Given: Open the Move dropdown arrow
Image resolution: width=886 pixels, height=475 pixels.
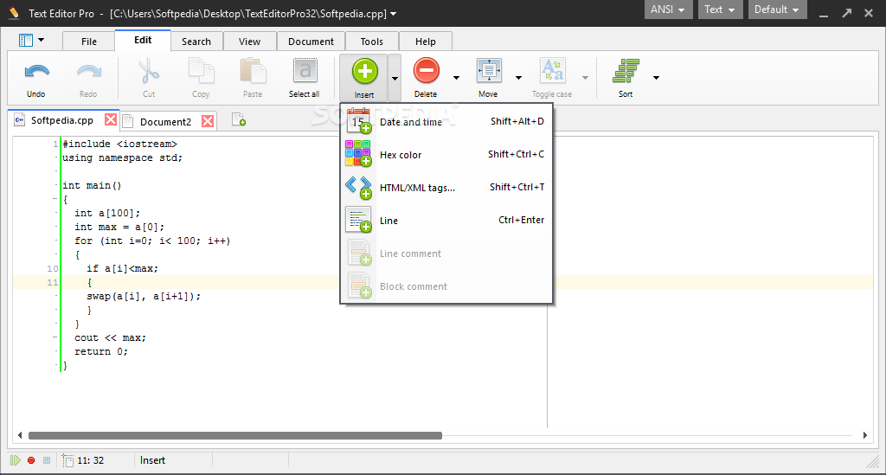Looking at the screenshot, I should 519,78.
